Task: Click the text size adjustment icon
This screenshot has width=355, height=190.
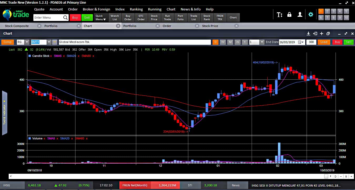Action: tap(280, 15)
